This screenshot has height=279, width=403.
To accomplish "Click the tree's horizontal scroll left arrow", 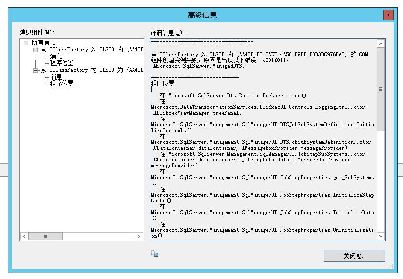I will tap(24, 236).
